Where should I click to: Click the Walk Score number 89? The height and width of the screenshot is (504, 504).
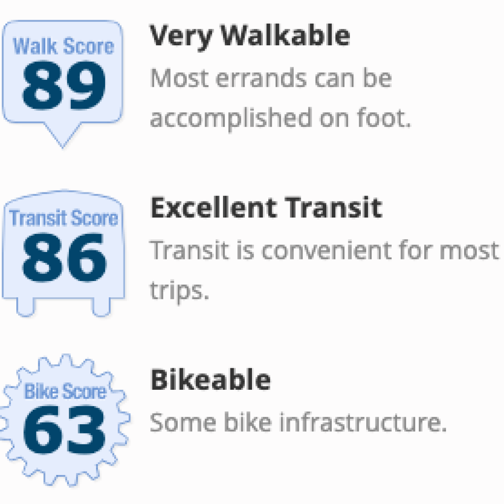(64, 86)
